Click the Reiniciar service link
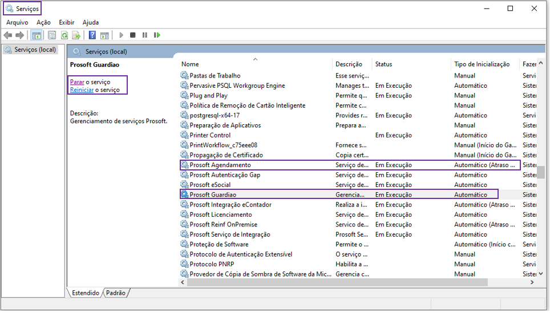The height and width of the screenshot is (313, 550). pos(81,90)
